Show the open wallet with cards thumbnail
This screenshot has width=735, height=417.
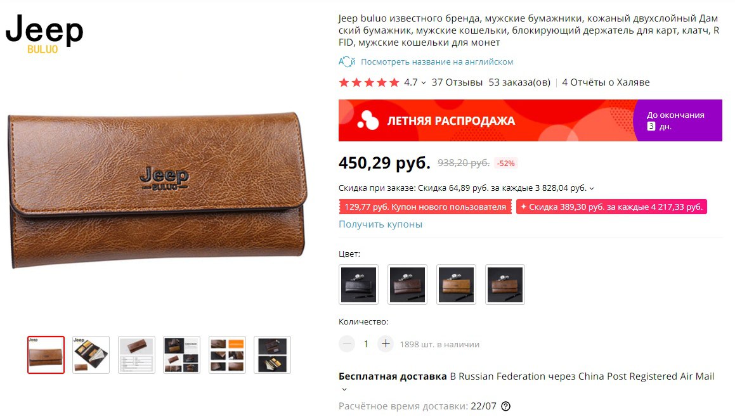[91, 355]
